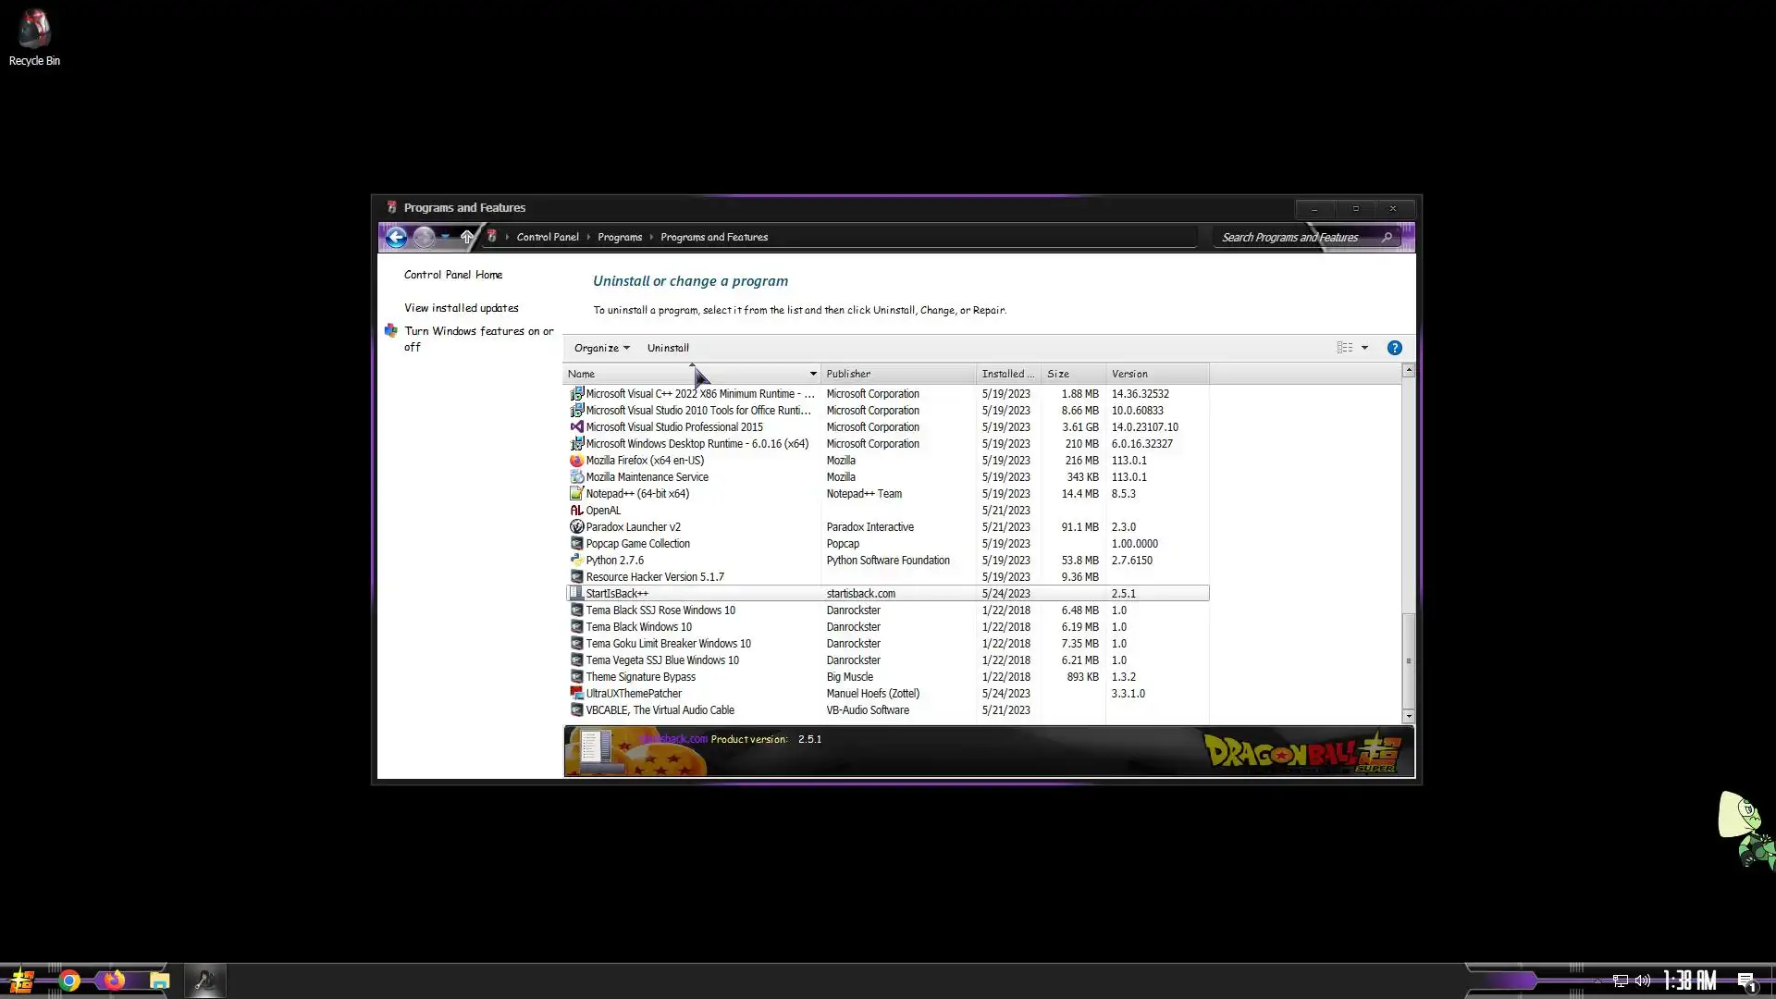Open the Name column filter dropdown
The width and height of the screenshot is (1776, 999).
pos(813,374)
